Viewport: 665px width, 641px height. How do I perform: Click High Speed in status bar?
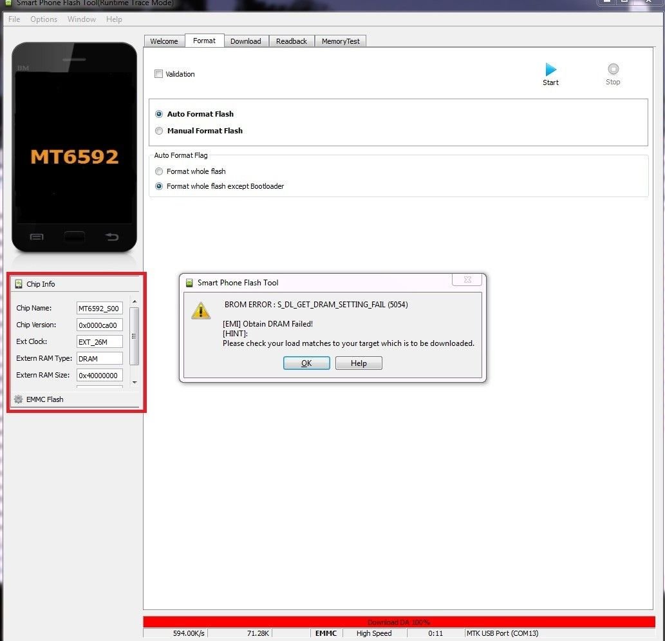coord(374,633)
